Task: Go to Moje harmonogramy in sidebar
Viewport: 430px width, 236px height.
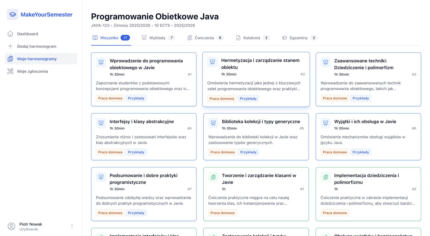Action: pyautogui.click(x=37, y=59)
